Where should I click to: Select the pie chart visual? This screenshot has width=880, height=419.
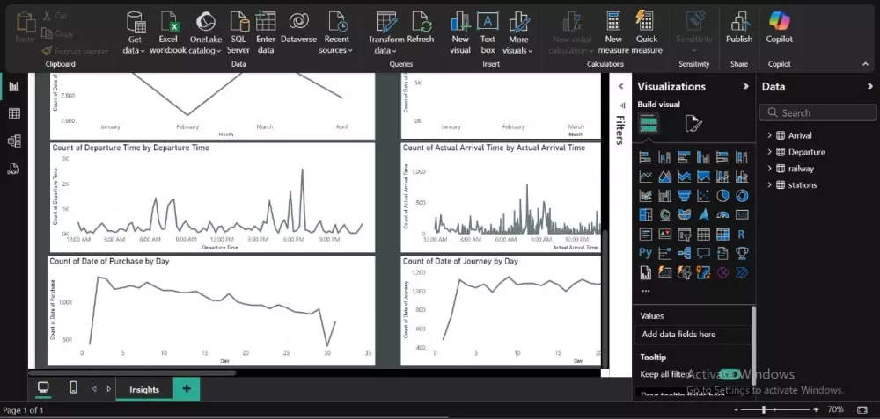tap(722, 196)
